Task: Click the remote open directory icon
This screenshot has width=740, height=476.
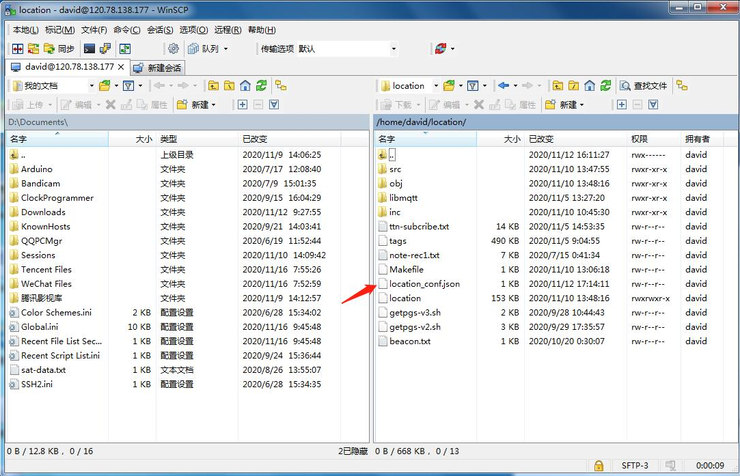Action: coord(450,86)
